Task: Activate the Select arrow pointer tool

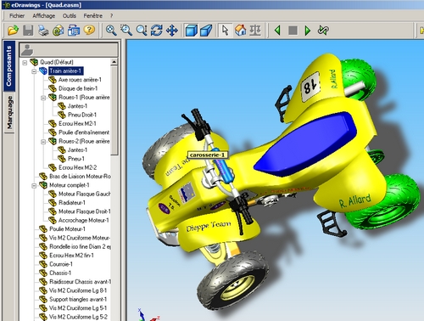Action: [x=226, y=30]
